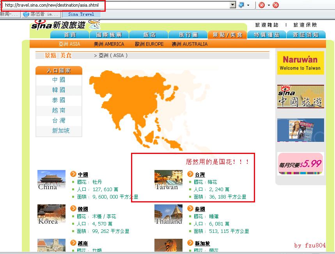The image size is (335, 254).
Task: Click the 每月只要 $5.99 banner
Action: coord(300,164)
